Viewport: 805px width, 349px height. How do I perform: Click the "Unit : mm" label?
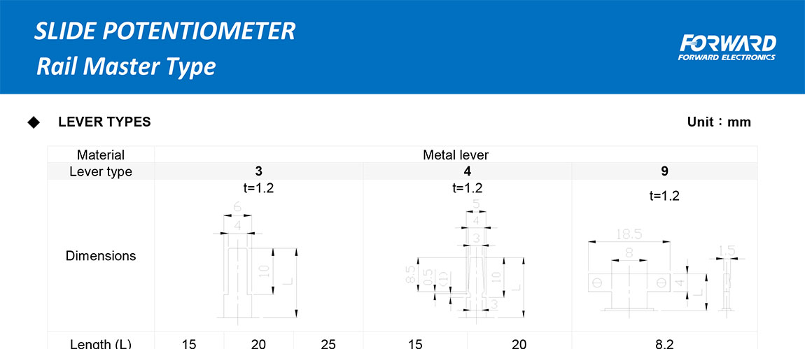point(719,122)
